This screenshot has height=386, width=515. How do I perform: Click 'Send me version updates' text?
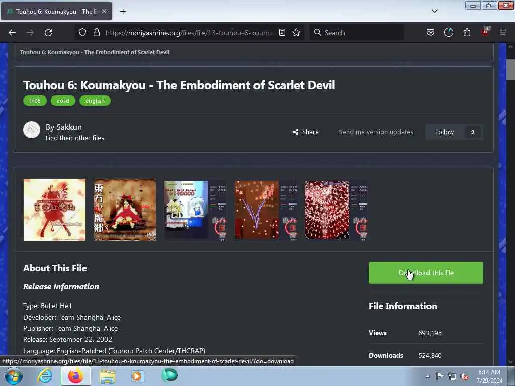pos(376,132)
